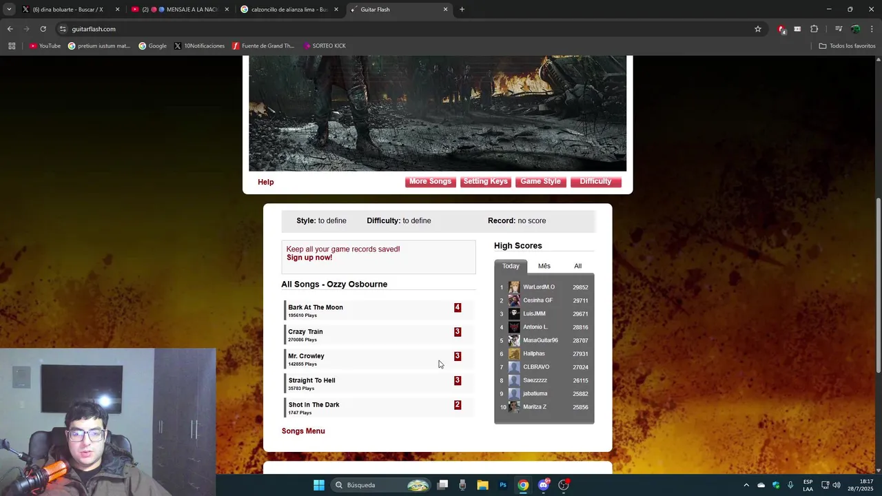882x496 pixels.
Task: Select the Mês high scores tab
Action: point(544,266)
